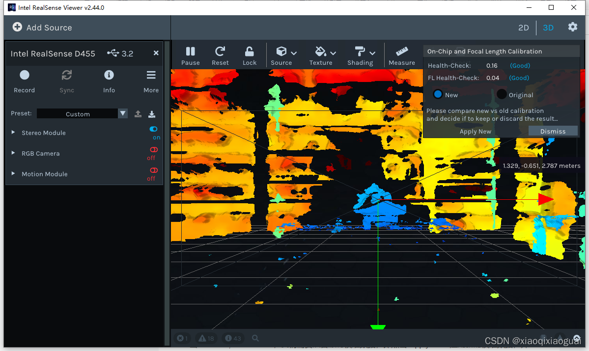Image resolution: width=589 pixels, height=351 pixels.
Task: Expand the RGB Camera section
Action: click(x=13, y=153)
